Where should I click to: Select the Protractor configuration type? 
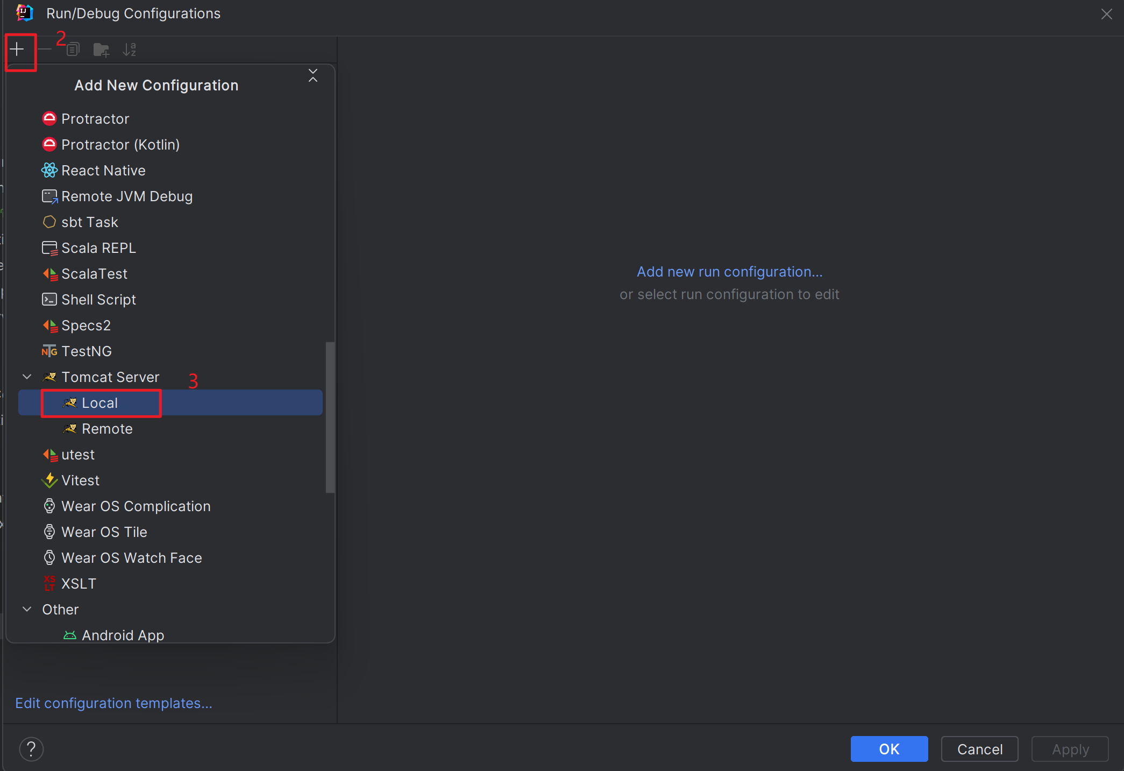pos(170,118)
